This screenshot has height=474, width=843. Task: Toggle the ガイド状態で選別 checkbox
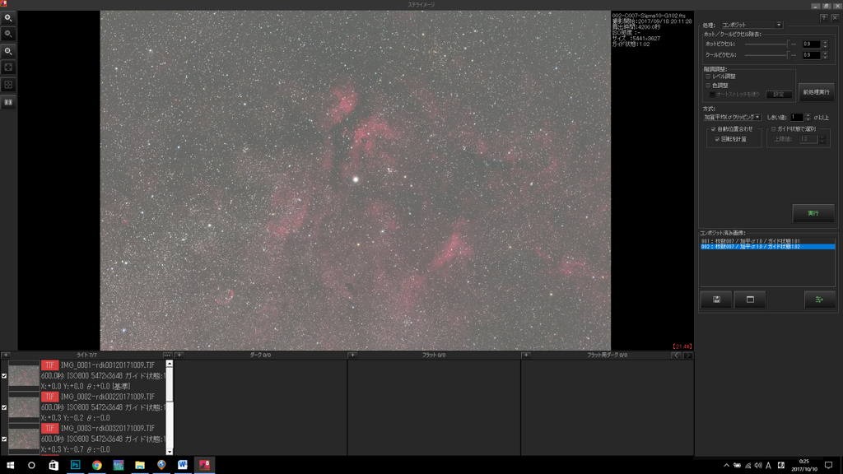[774, 129]
